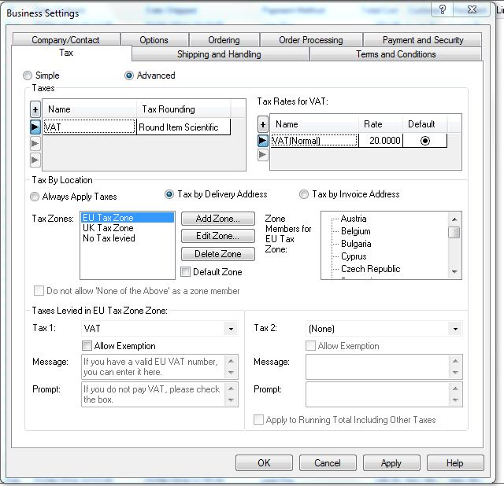504x486 pixels.
Task: Click the plus icon in Taxes grid
Action: tap(35, 109)
